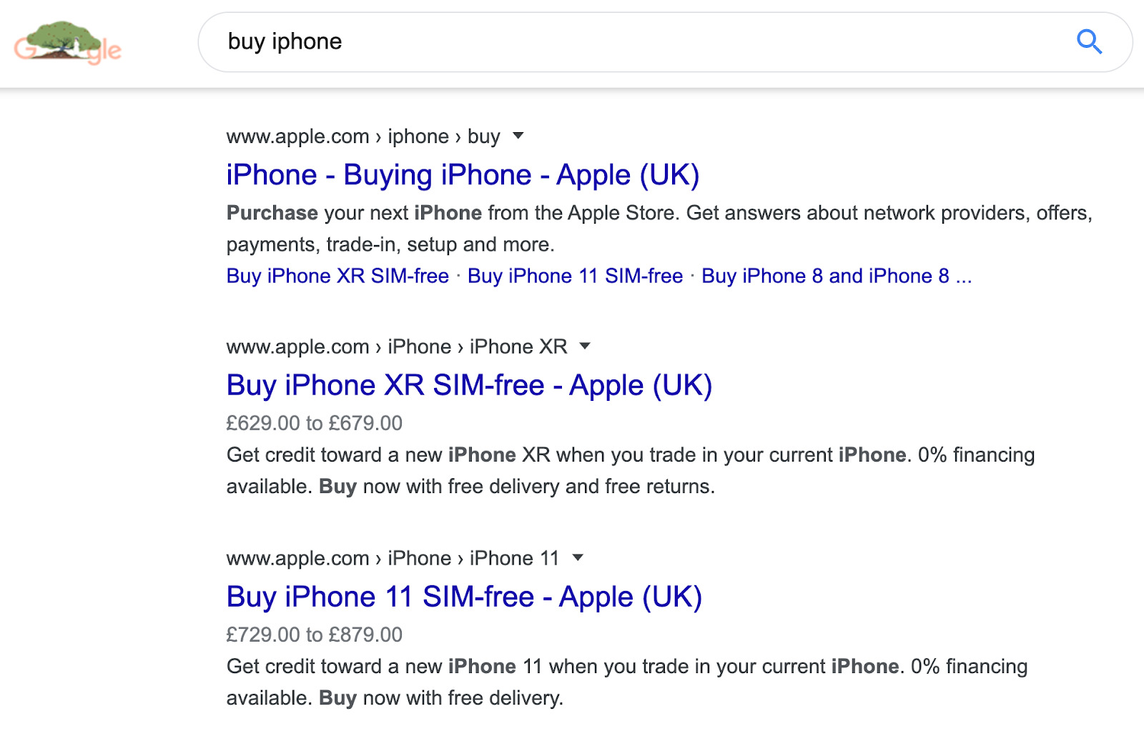Click the "£629.00 to £679.00" price range
Image resolution: width=1144 pixels, height=741 pixels.
[x=314, y=423]
